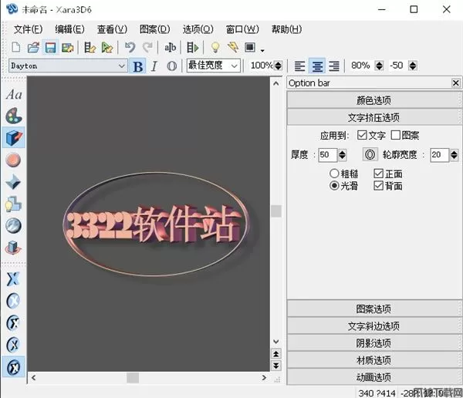Click the Undo arrow icon
This screenshot has height=398, width=463.
130,48
